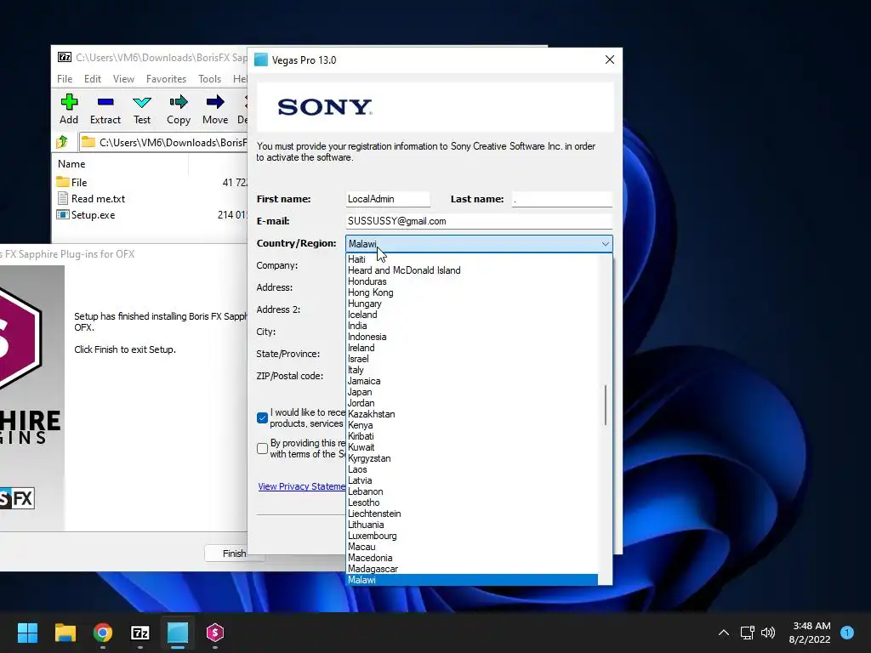The height and width of the screenshot is (653, 871).
Task: Open the taskbar clock and date
Action: coord(811,633)
